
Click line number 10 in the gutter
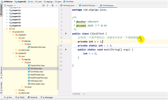[61, 46]
